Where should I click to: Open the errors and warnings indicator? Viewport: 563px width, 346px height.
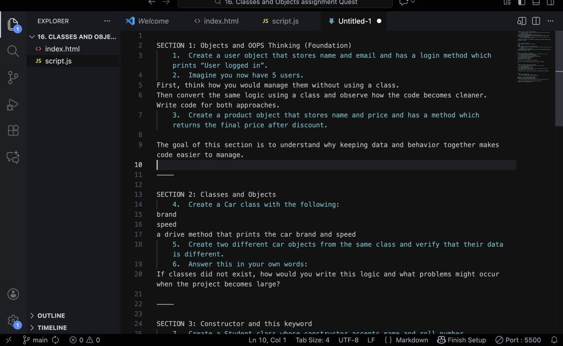click(85, 340)
